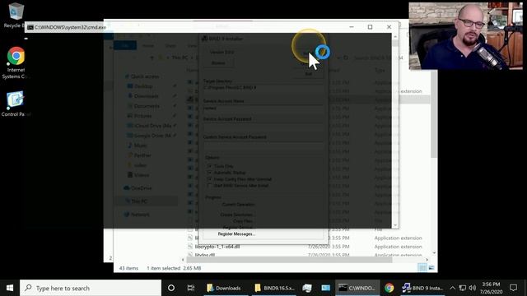The height and width of the screenshot is (296, 527).
Task: Open Google Chrome from the taskbar
Action: tap(389, 288)
